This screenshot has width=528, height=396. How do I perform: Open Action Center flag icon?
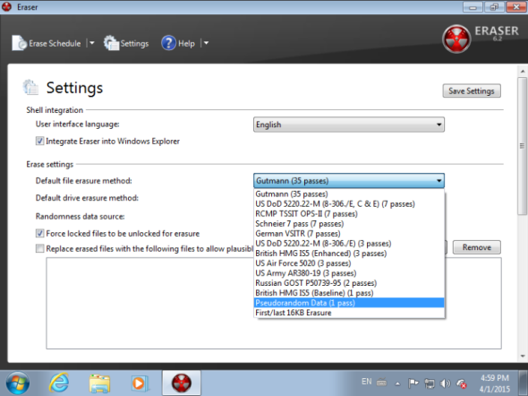click(x=413, y=383)
